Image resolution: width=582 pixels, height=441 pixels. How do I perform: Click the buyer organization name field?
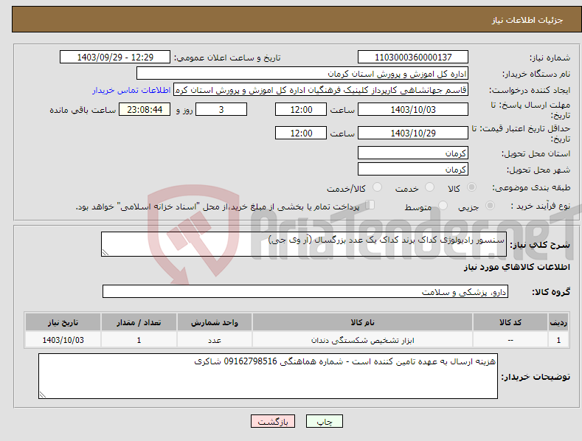tap(302, 73)
